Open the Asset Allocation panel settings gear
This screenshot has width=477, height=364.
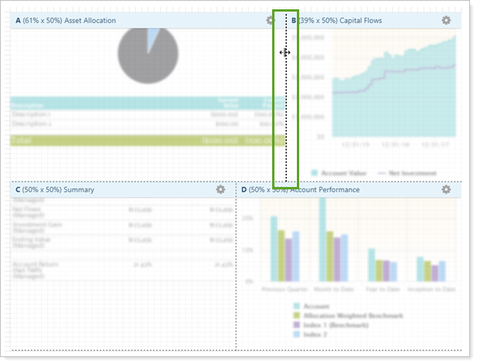(x=270, y=21)
